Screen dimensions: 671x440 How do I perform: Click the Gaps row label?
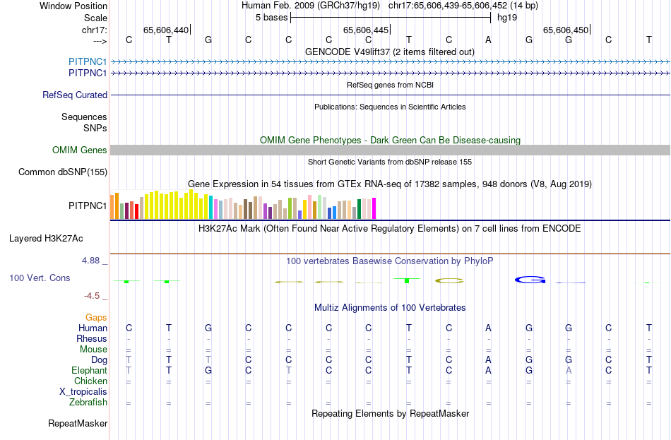(96, 318)
